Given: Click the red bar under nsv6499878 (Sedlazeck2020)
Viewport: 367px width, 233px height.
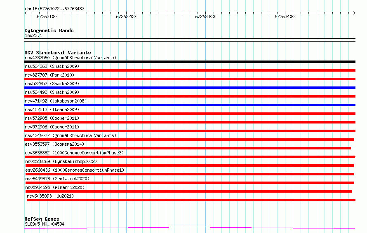Looking at the screenshot, I should [x=190, y=183].
